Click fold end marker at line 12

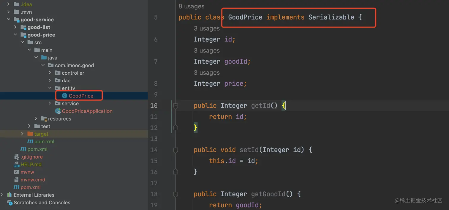176,128
